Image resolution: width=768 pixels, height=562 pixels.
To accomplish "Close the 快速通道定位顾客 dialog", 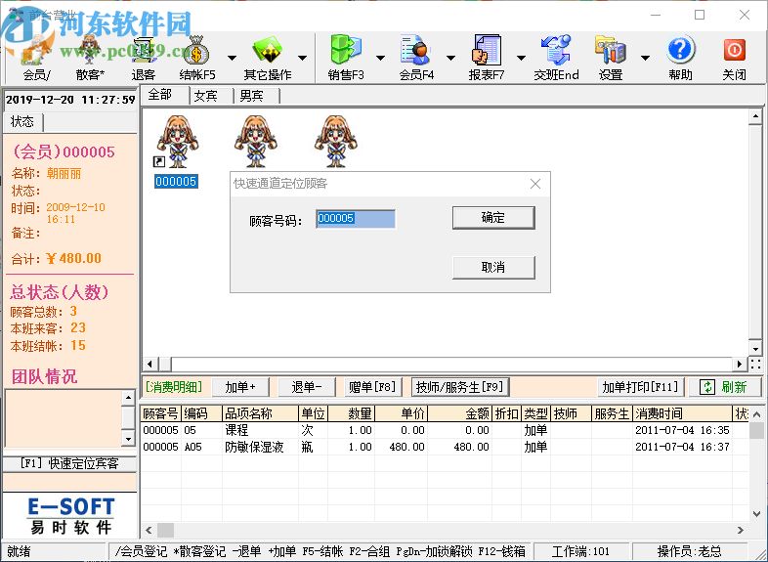I will point(535,184).
